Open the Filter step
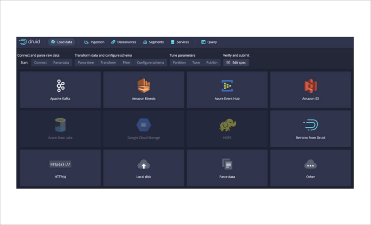The image size is (371, 225). pos(126,62)
